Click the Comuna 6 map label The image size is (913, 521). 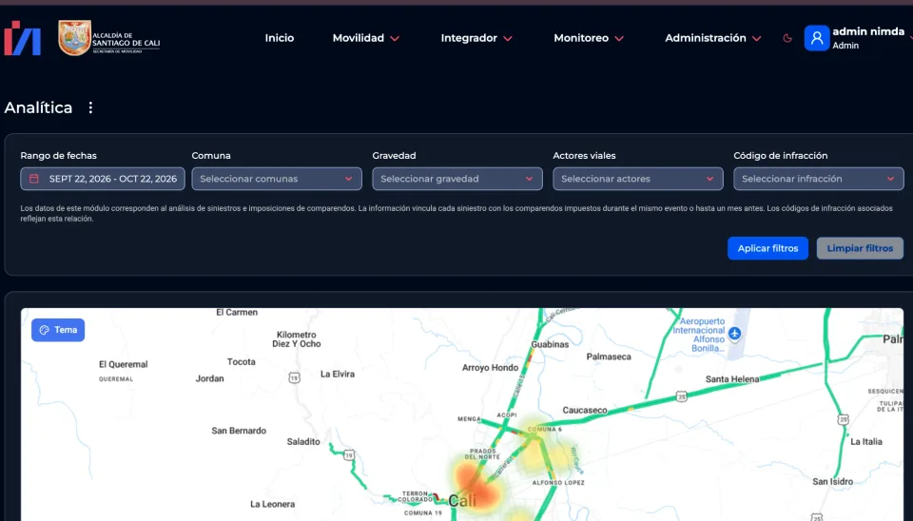tap(544, 430)
